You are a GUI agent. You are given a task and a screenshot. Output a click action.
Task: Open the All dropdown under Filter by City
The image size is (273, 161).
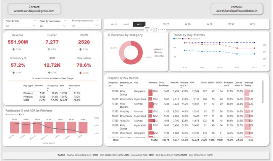(21, 26)
